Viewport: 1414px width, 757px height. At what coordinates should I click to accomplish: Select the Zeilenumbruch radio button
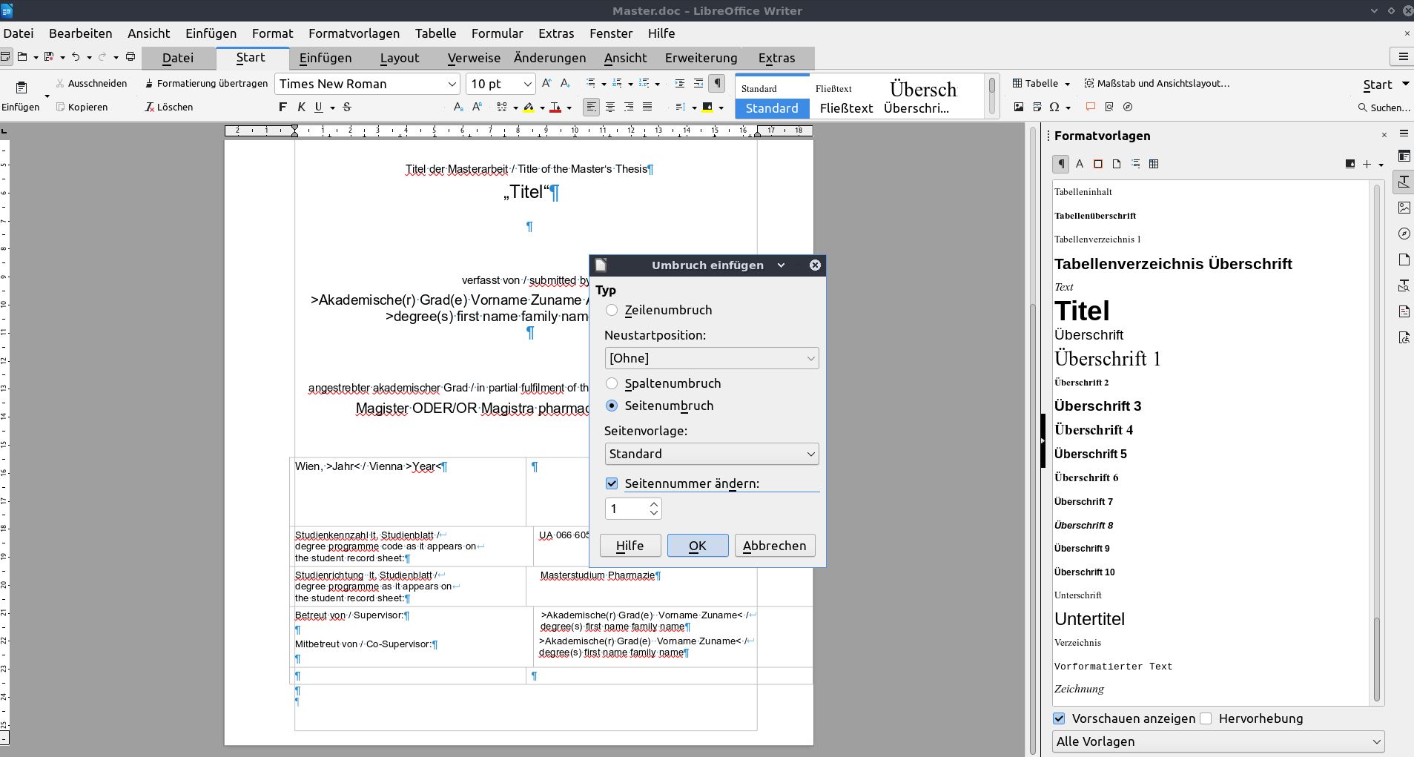pyautogui.click(x=612, y=310)
